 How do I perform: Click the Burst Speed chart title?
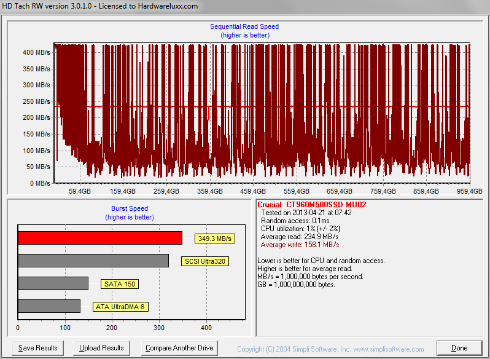129,208
